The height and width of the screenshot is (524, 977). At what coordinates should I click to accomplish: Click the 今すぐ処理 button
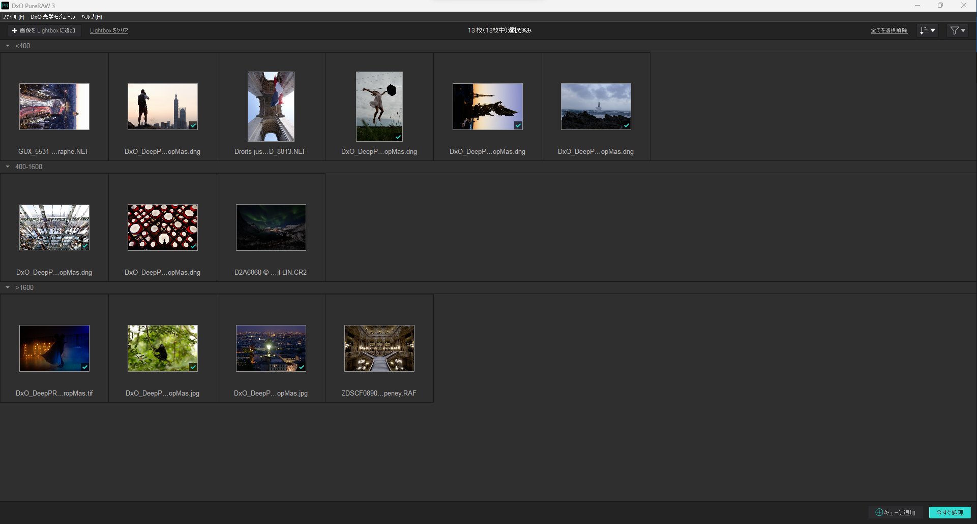click(x=950, y=512)
